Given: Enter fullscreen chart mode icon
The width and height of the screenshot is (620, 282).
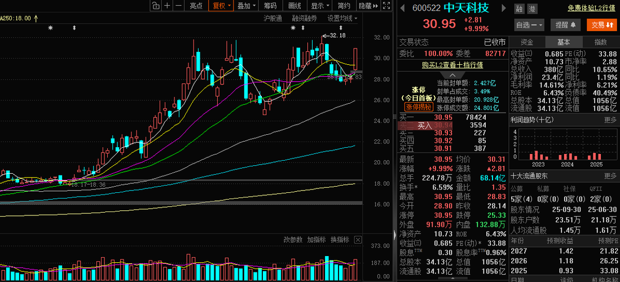Looking at the screenshot, I should (x=386, y=6).
